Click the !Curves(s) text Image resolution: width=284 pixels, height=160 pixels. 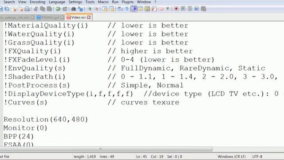[26, 102]
